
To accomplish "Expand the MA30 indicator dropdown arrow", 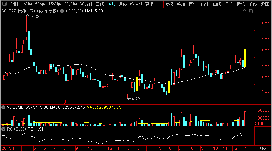I will point(62,11).
